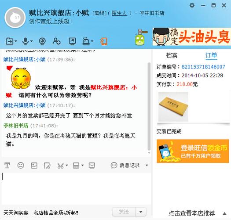Image resolution: width=231 pixels, height=220 pixels.
Task: Click the send picture icon
Action: [34, 166]
